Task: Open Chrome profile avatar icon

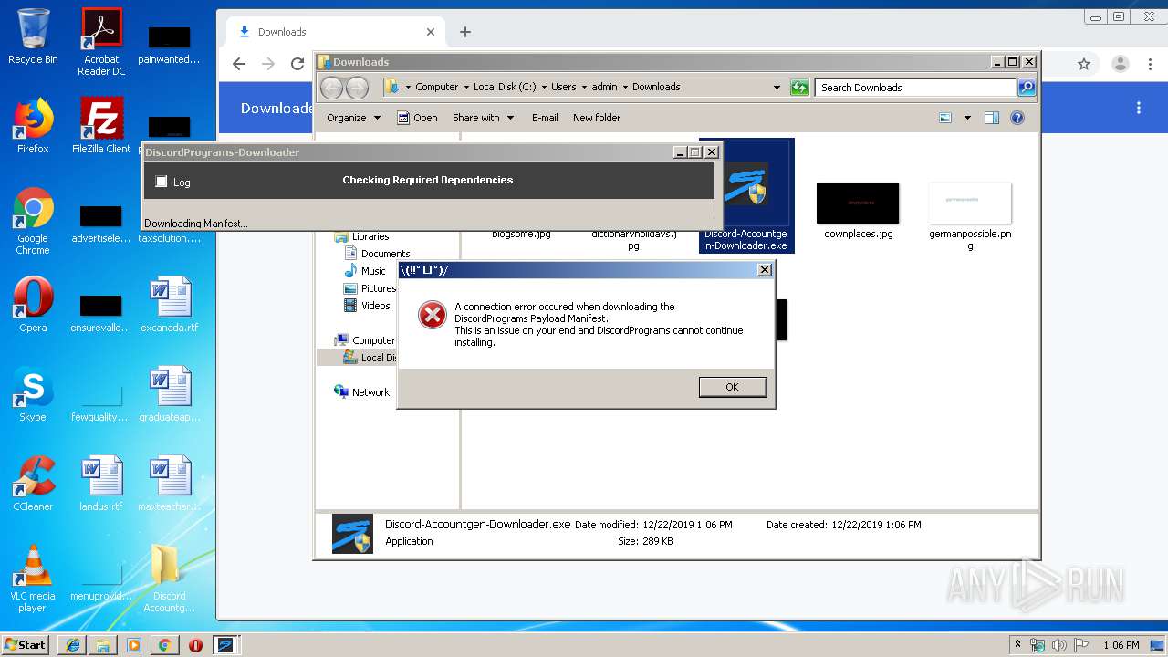Action: (1121, 64)
